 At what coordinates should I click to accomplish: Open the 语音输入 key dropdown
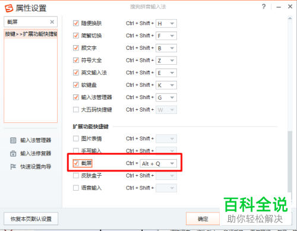(x=166, y=188)
